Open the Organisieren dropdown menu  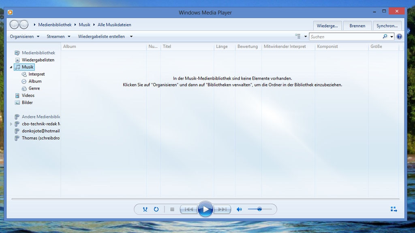[x=25, y=36]
